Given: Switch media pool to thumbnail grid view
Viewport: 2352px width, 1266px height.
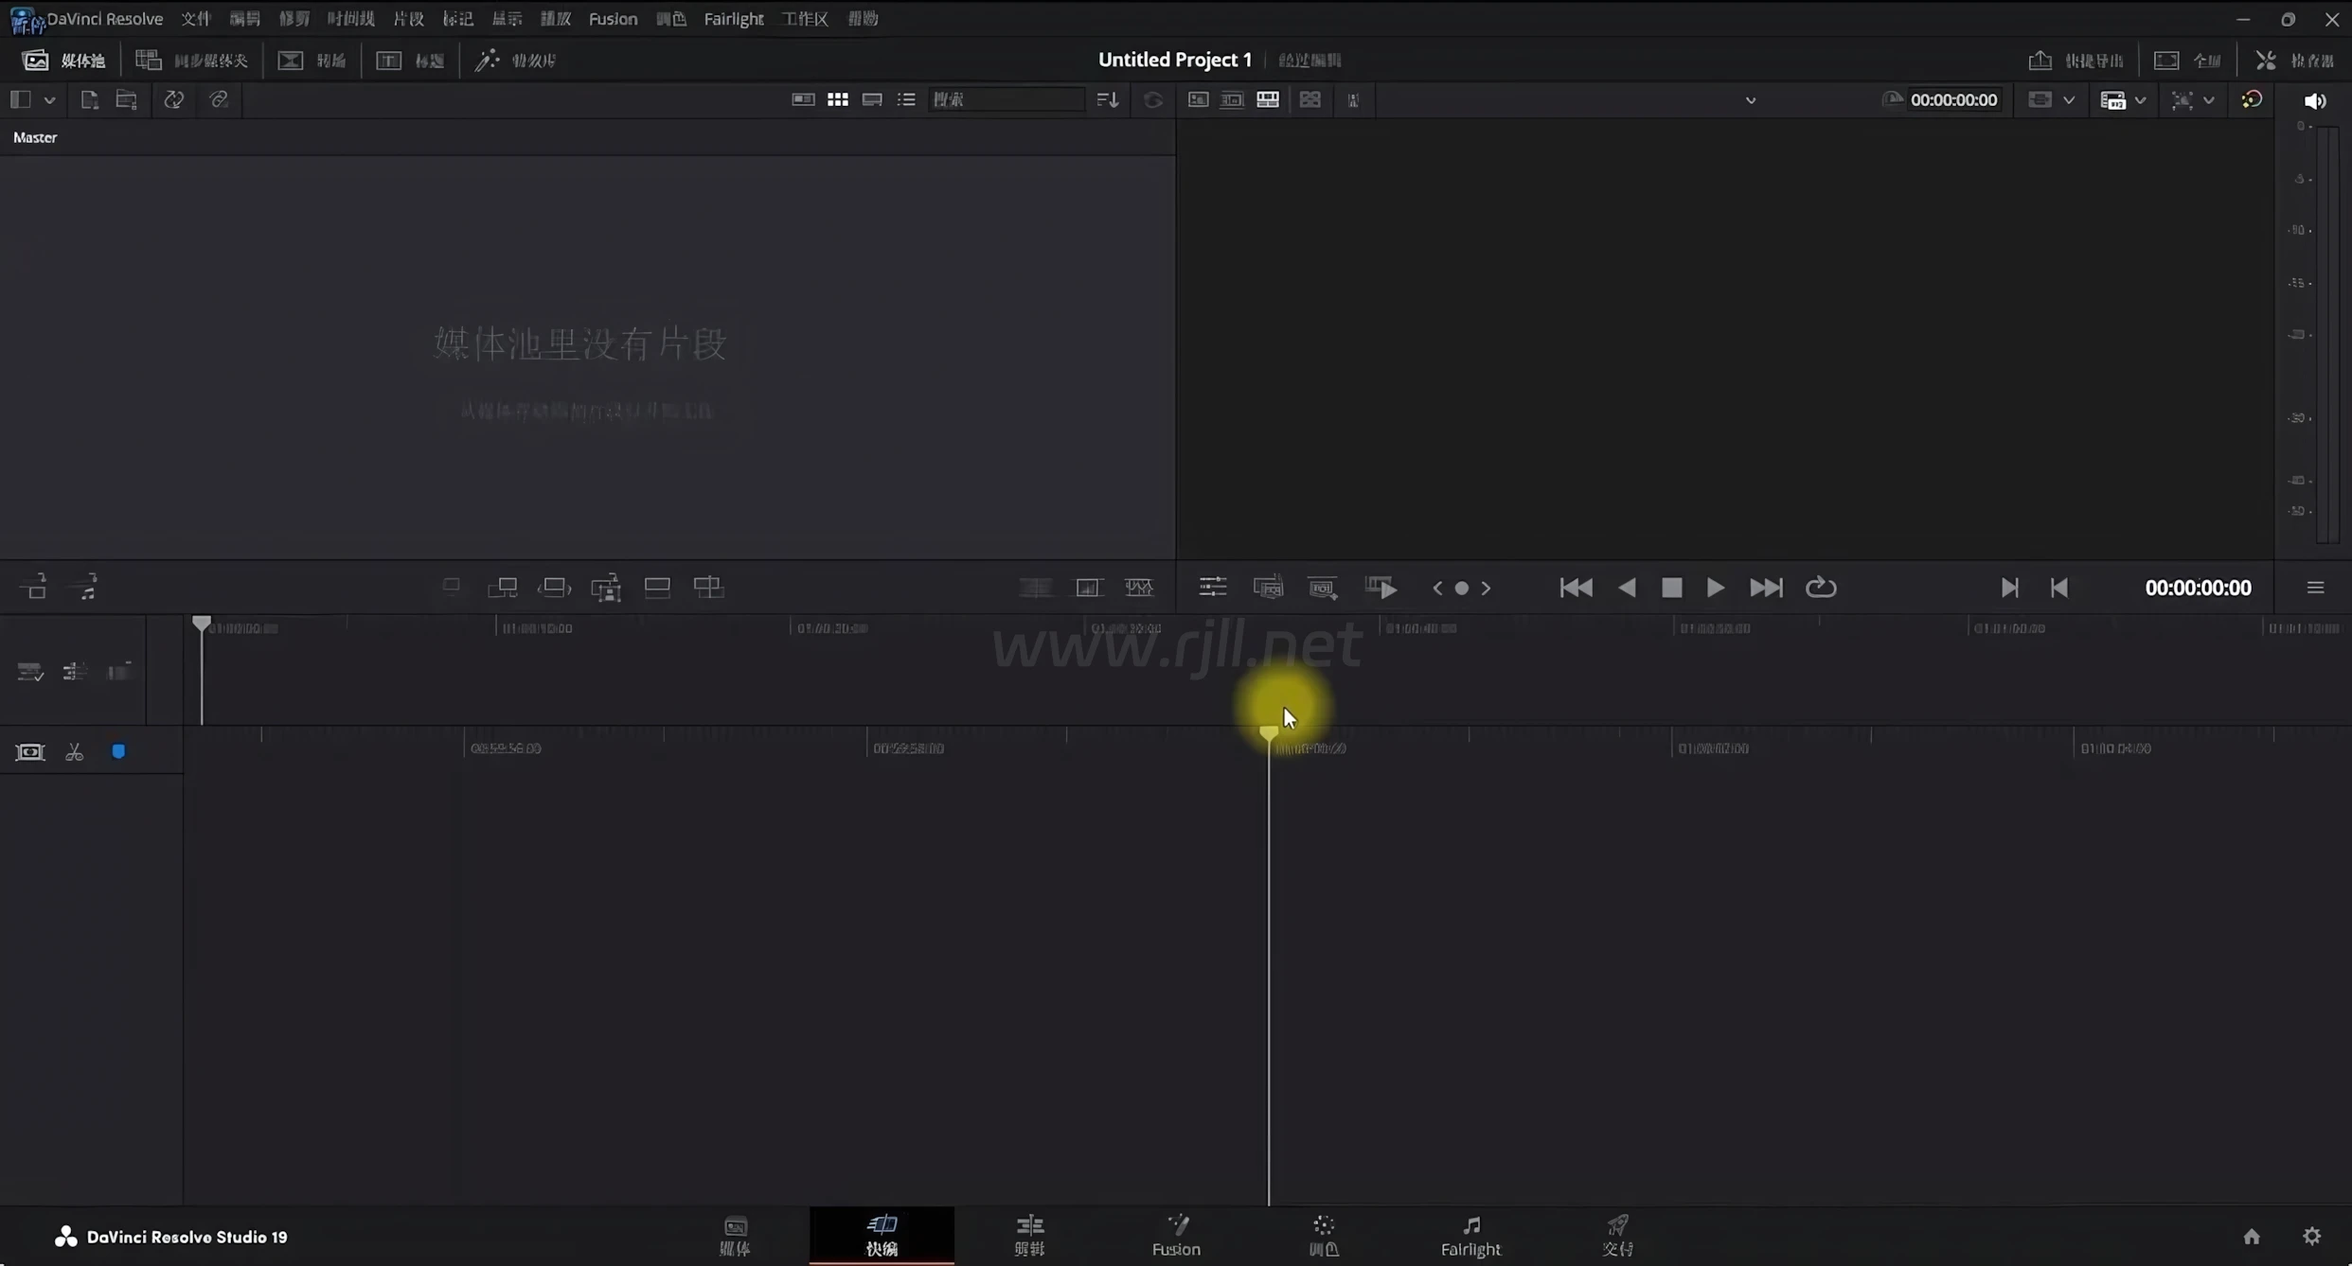Looking at the screenshot, I should (x=837, y=99).
